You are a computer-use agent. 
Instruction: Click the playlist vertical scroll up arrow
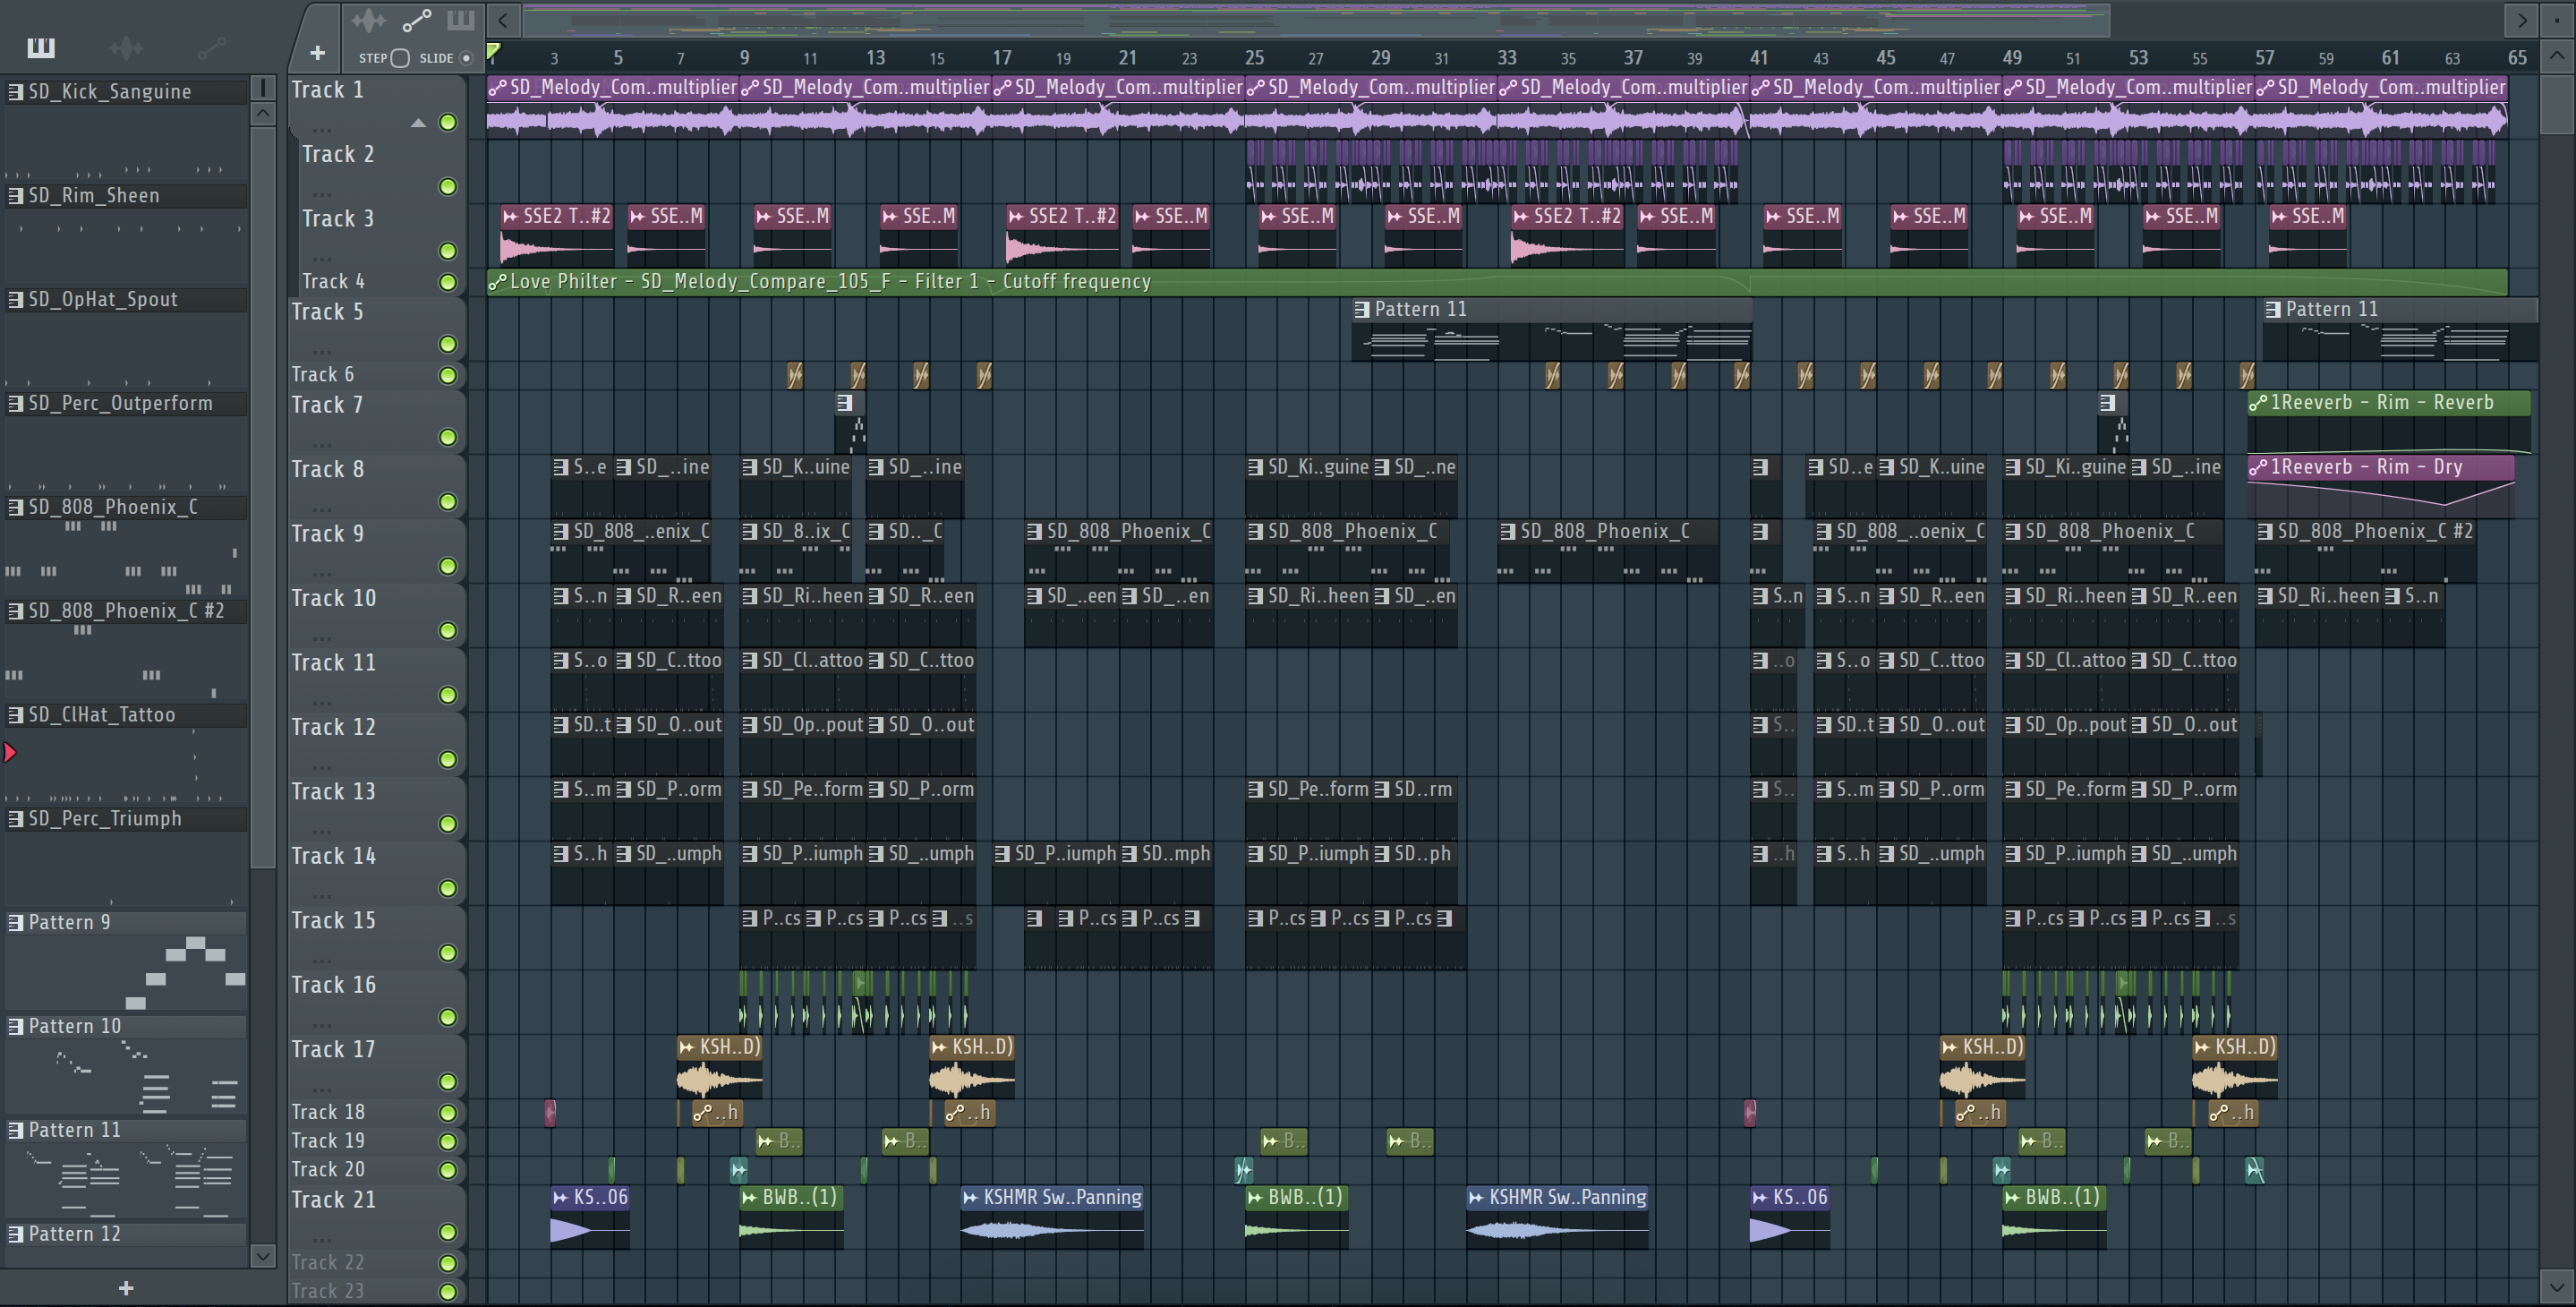(x=2557, y=55)
